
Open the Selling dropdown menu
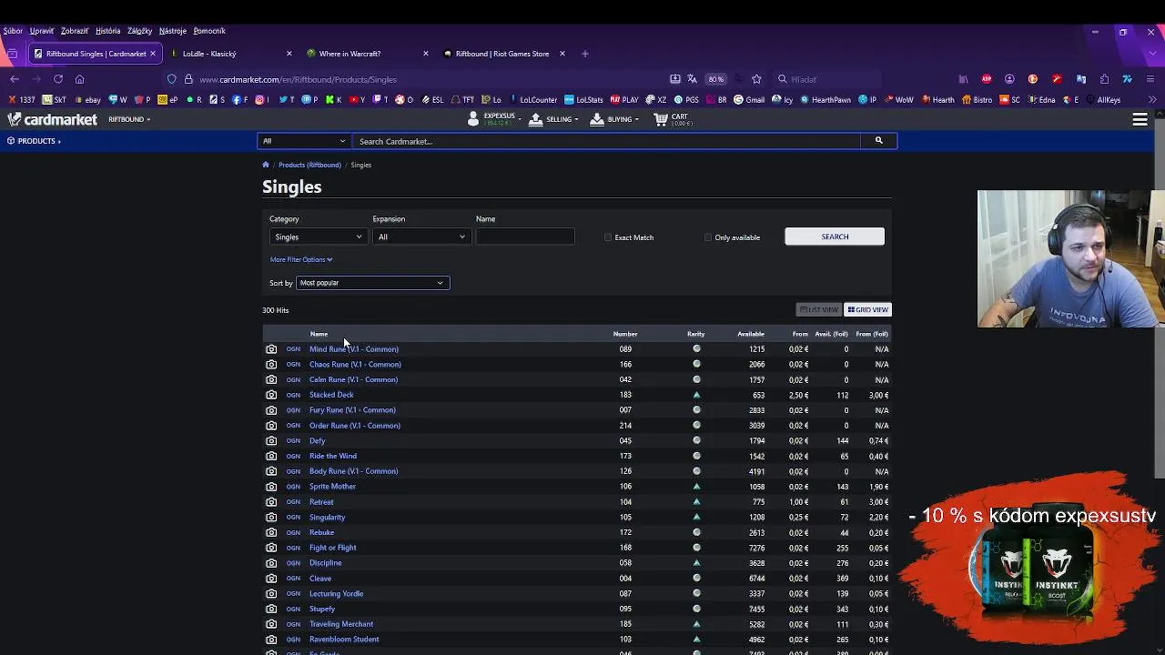tap(553, 119)
